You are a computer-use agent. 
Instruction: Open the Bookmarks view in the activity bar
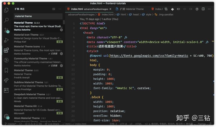click(6, 70)
